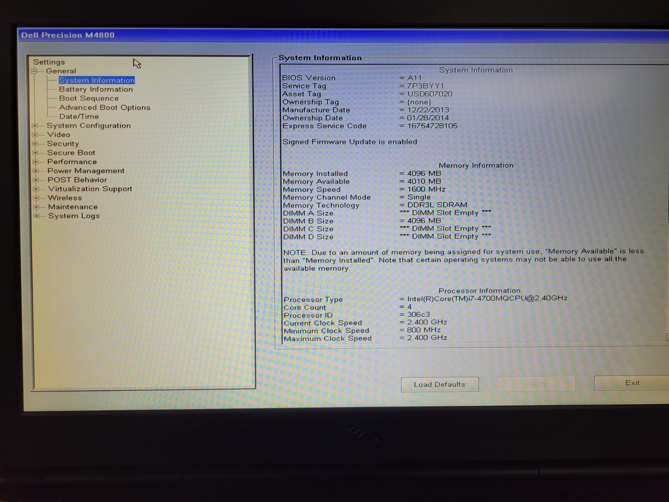This screenshot has width=669, height=502.
Task: Click the BIOS Version value A11
Action: (x=414, y=78)
